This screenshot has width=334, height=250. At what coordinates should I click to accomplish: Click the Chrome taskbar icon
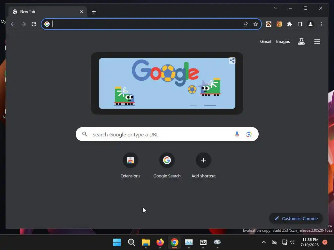[x=174, y=242]
